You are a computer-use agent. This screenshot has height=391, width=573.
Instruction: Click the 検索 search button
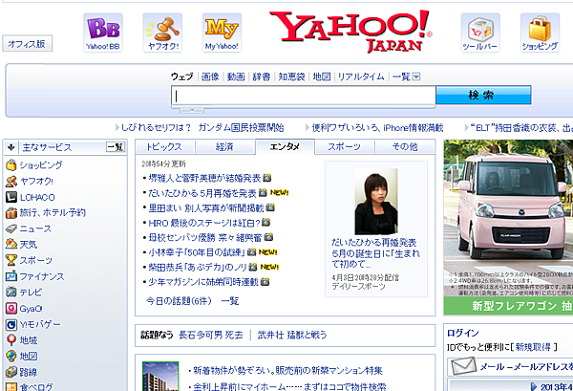(483, 95)
